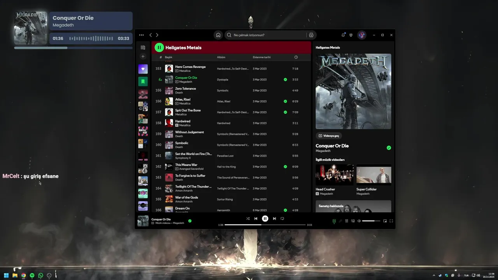
Task: Toggle repeat mode
Action: pos(282,219)
